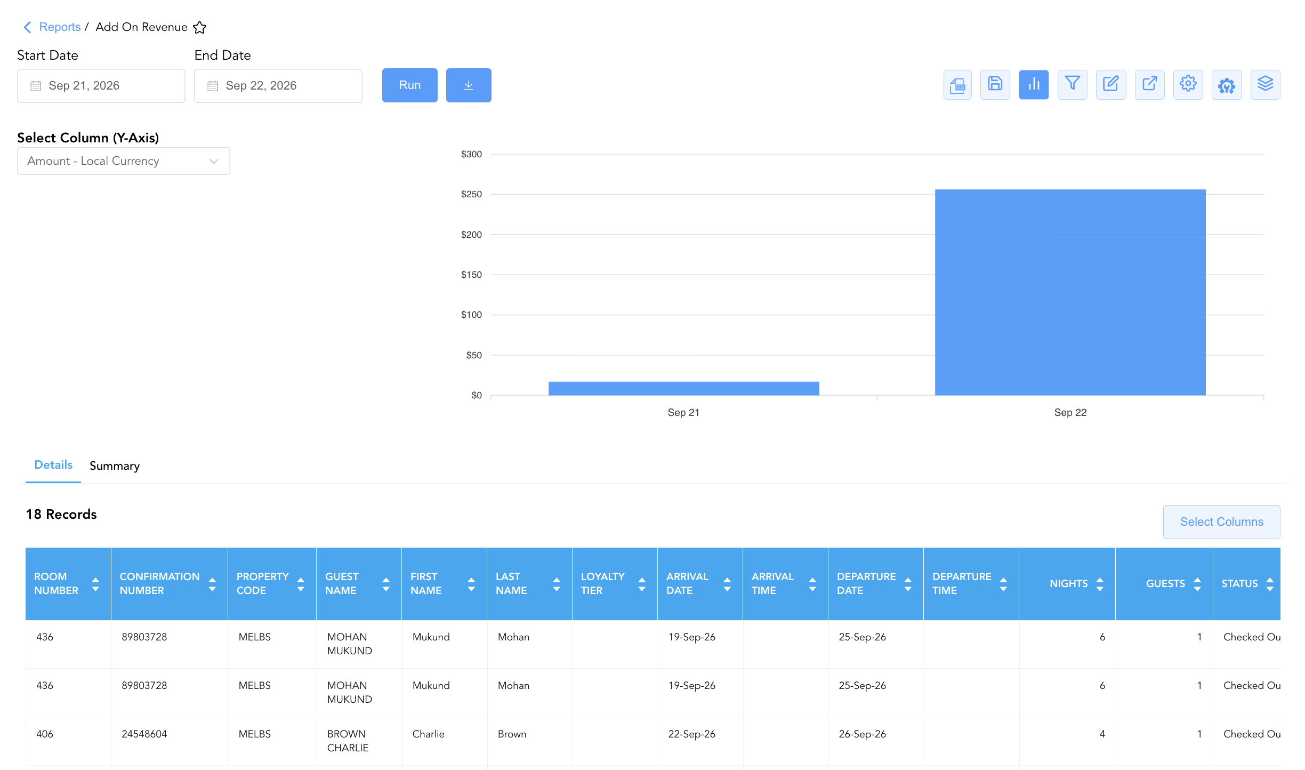
Task: Sort by Guests column arrows
Action: 1197,584
